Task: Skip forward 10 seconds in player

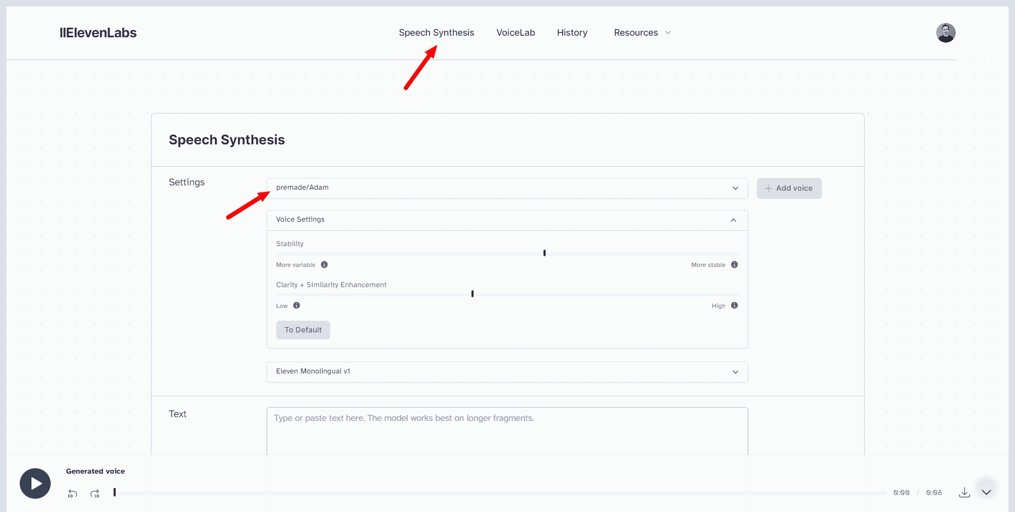Action: (95, 494)
